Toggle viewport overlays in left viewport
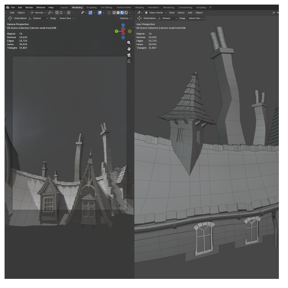 point(100,13)
